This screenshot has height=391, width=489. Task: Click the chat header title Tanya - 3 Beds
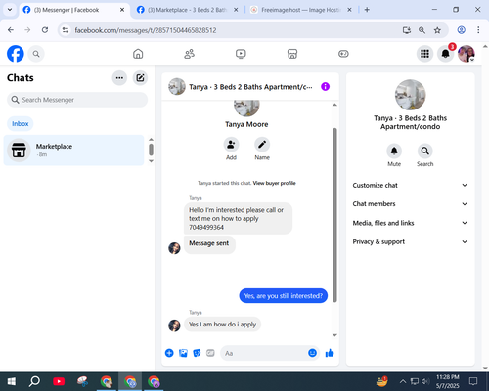250,87
